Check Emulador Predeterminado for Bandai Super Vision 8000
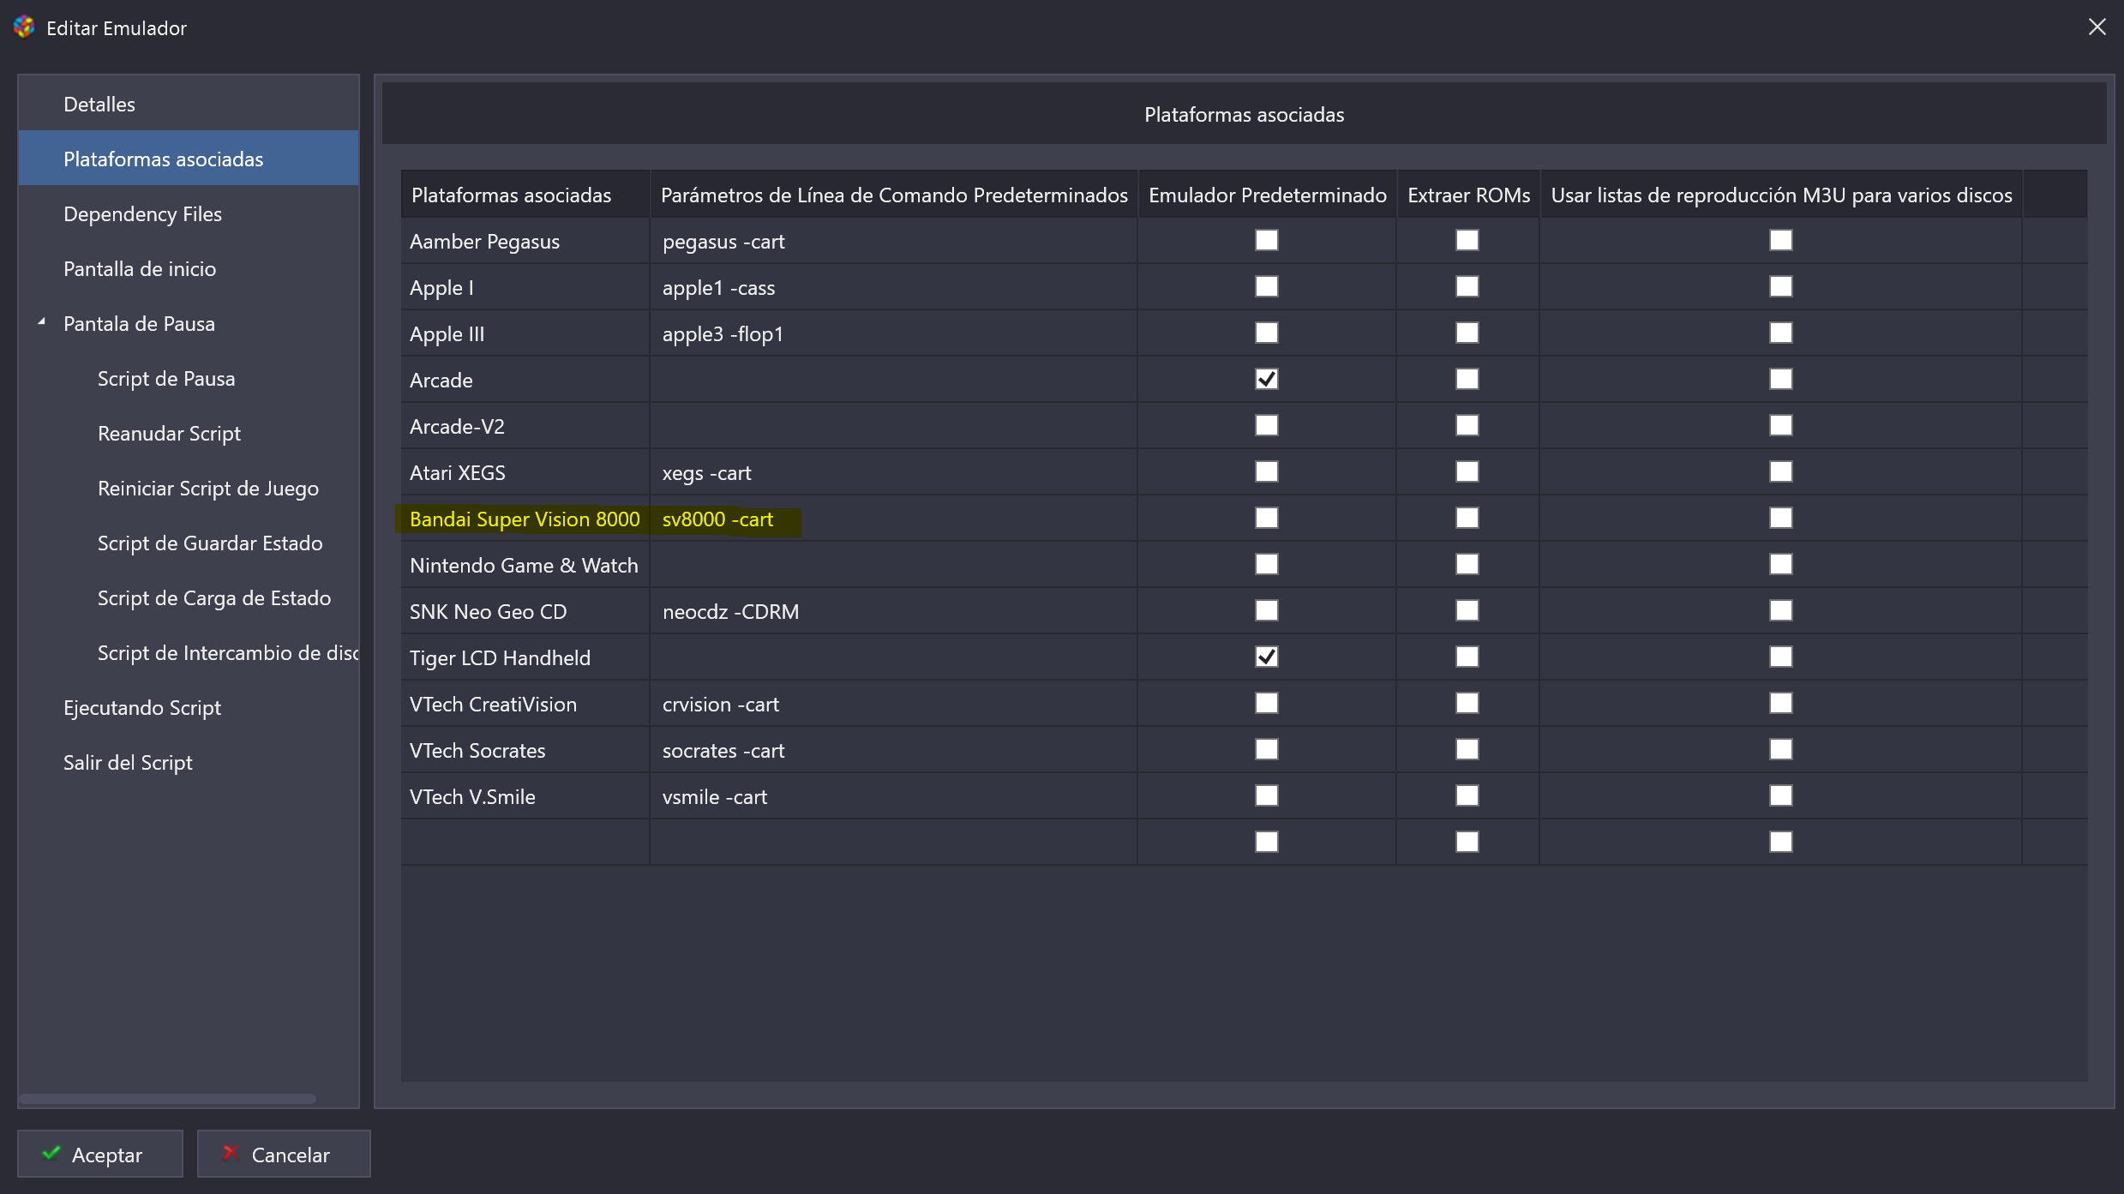The width and height of the screenshot is (2124, 1194). click(1266, 518)
